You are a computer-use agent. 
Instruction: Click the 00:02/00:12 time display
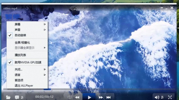coord(44,97)
